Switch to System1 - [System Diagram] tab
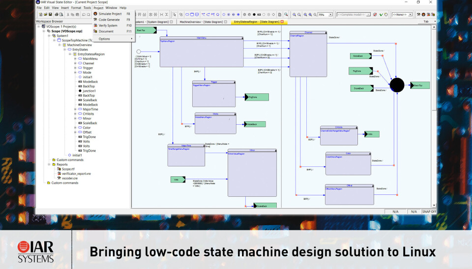This screenshot has height=269, width=472. coord(152,22)
